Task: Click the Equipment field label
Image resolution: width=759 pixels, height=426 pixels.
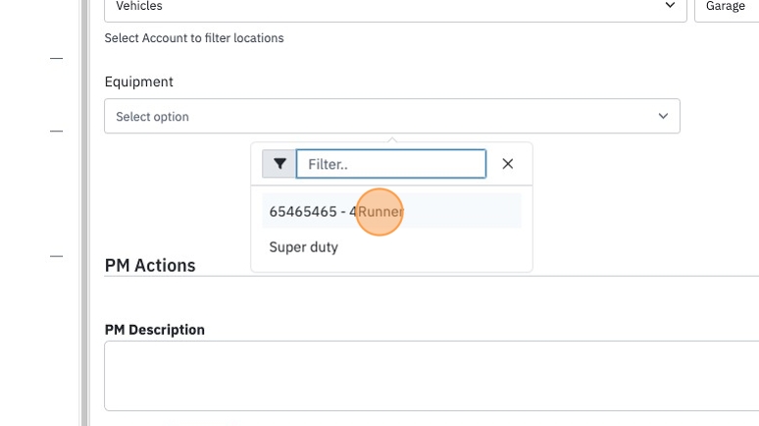Action: click(x=139, y=81)
